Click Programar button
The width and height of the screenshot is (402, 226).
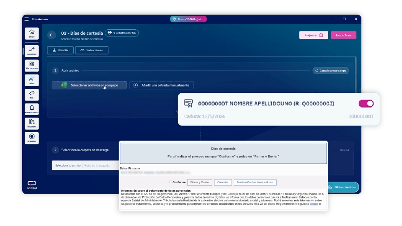[314, 35]
